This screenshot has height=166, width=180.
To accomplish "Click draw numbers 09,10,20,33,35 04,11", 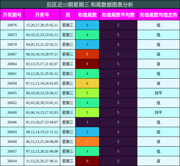I will pos(42,93).
